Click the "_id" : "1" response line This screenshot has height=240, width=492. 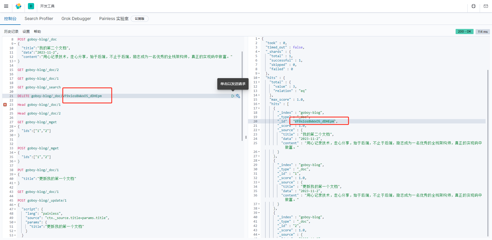[289, 174]
